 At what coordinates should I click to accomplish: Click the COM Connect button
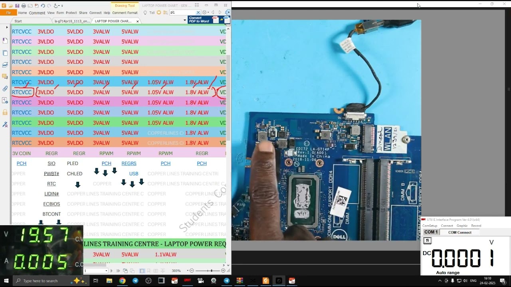pyautogui.click(x=460, y=232)
